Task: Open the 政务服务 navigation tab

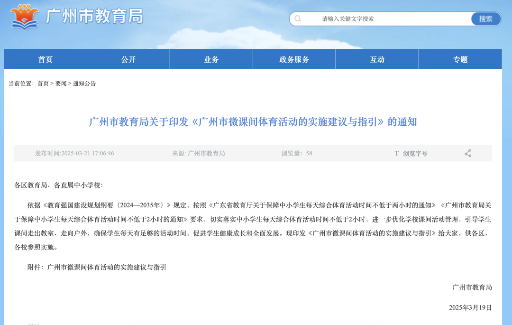Action: click(x=294, y=59)
